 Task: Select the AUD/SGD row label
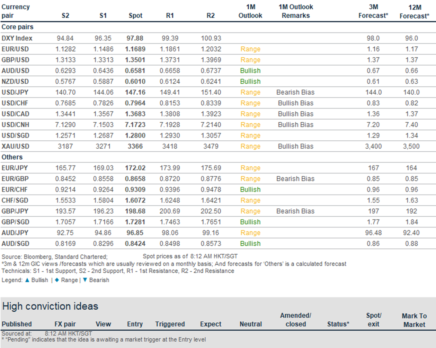[x=16, y=244]
